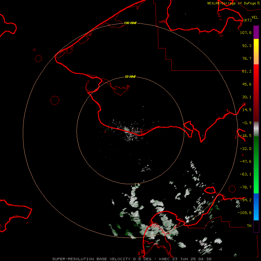
Task: Click the 76.7 velocity scale value
Action: [247, 58]
